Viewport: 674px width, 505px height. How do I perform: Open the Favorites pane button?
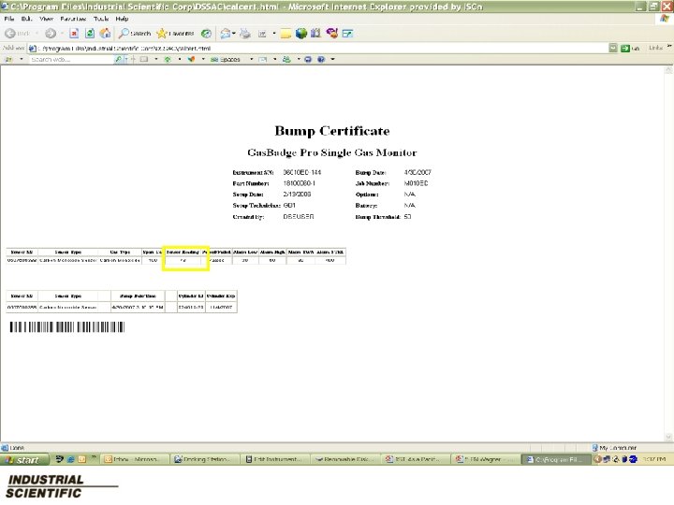175,33
